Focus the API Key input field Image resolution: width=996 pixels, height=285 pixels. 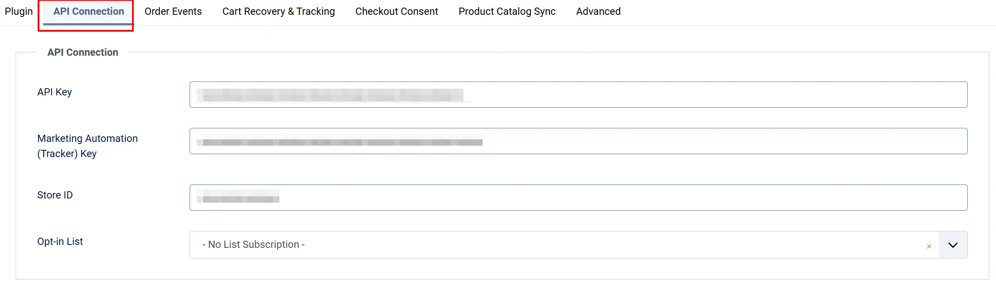point(578,95)
